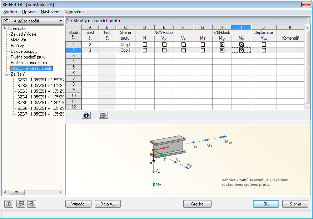Open the Soubor menu
Viewport: 313px width, 219px height.
[x=10, y=12]
